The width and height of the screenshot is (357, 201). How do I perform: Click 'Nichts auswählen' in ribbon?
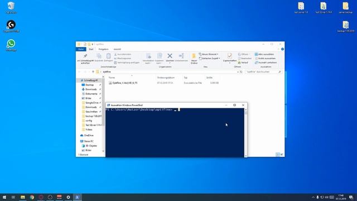tap(265, 58)
